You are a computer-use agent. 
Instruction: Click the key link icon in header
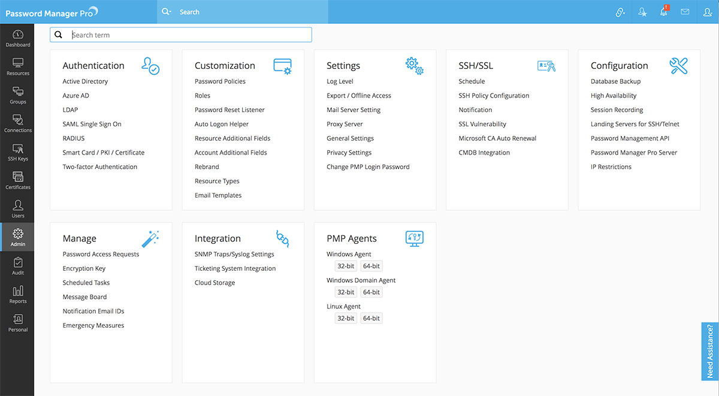[621, 12]
